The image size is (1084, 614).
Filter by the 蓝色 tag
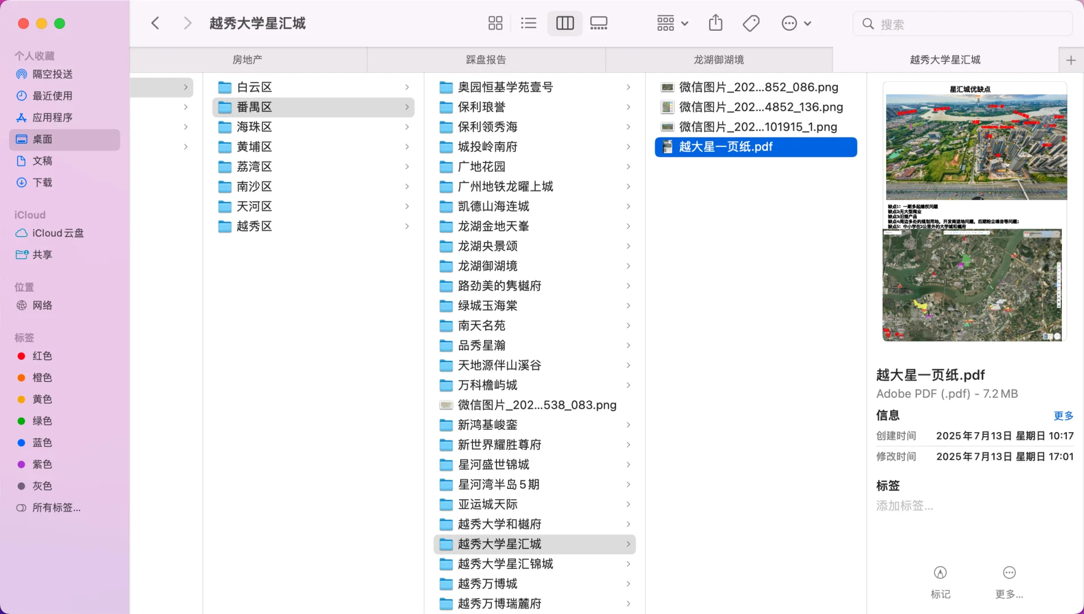coord(64,442)
